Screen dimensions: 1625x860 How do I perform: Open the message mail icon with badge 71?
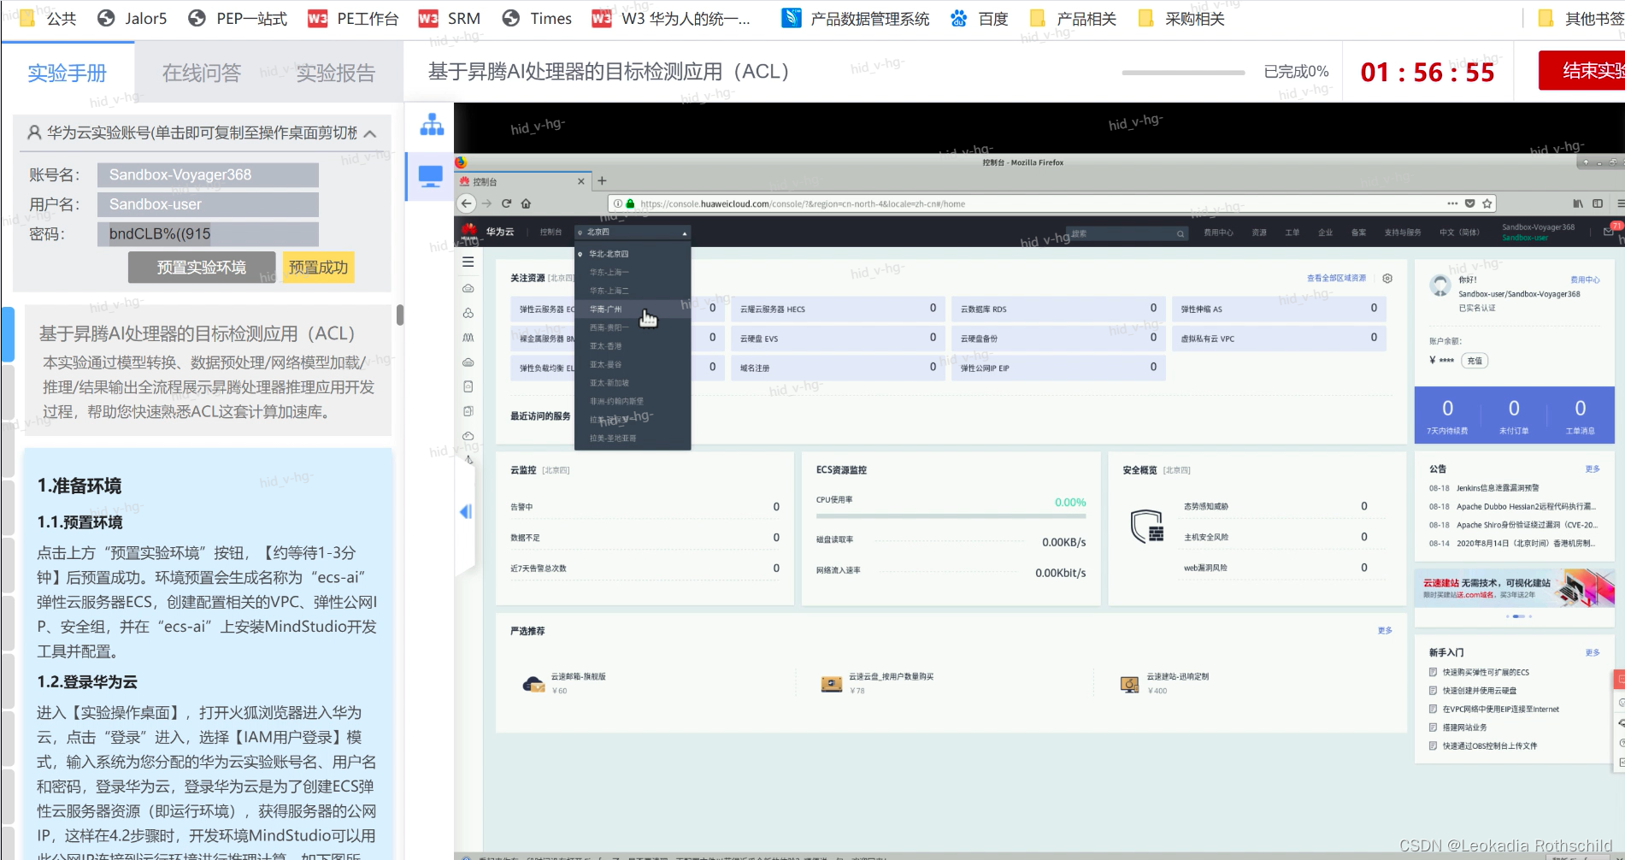tap(1609, 231)
